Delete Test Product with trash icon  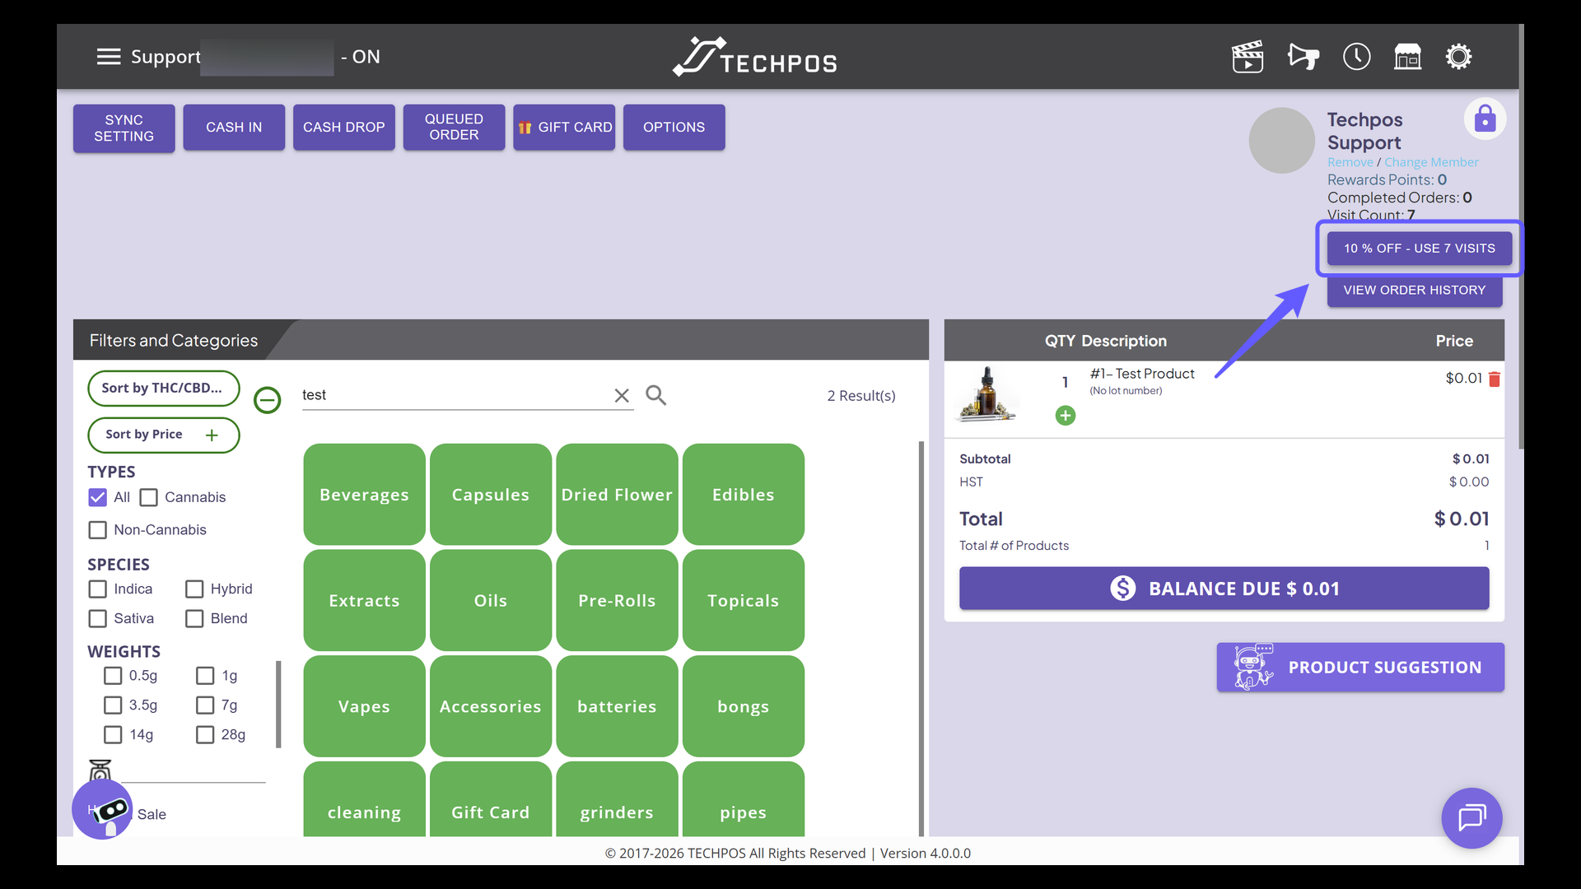pos(1495,379)
